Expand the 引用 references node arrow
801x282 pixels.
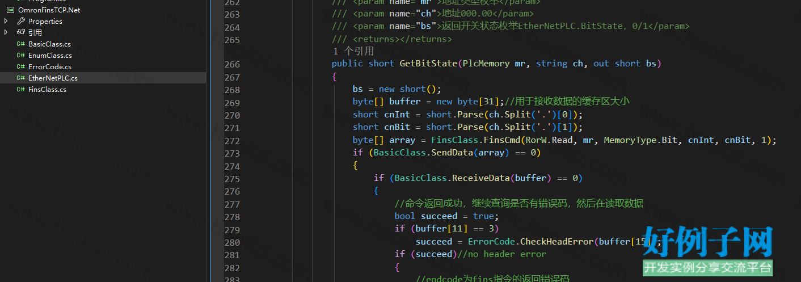coord(6,32)
